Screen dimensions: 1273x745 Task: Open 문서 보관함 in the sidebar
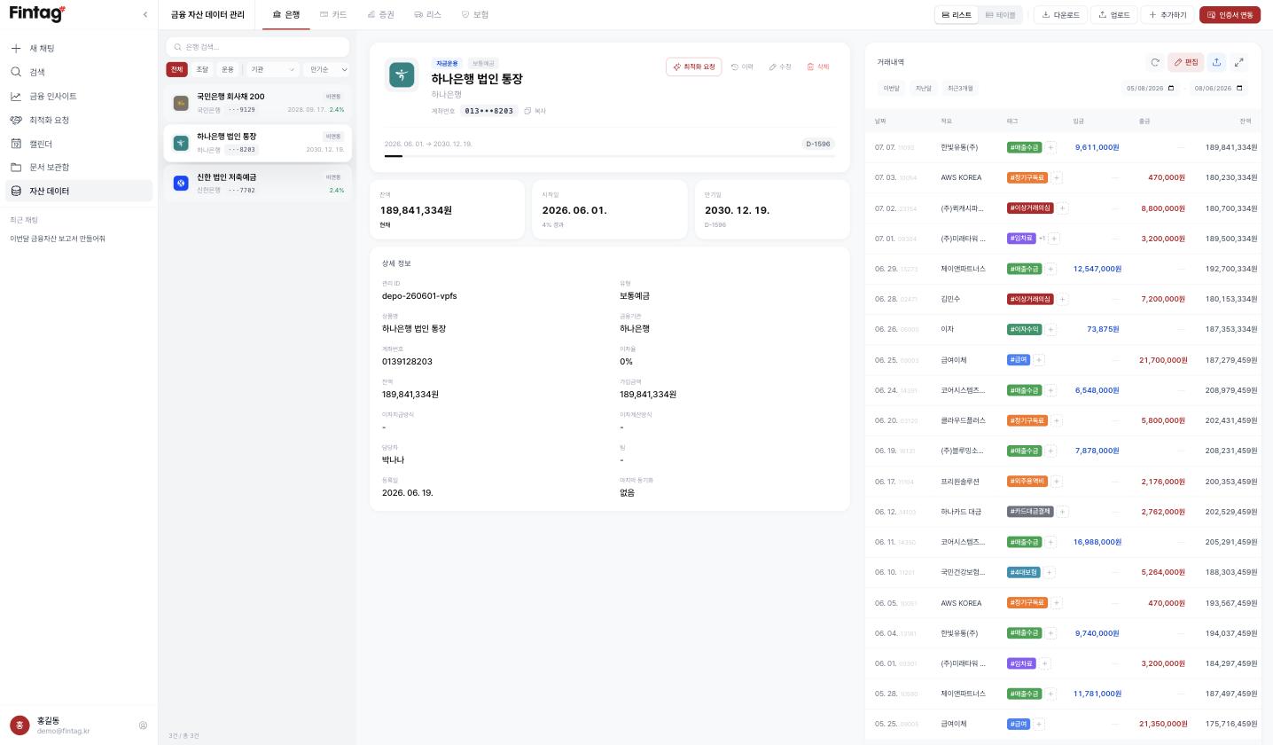point(79,167)
